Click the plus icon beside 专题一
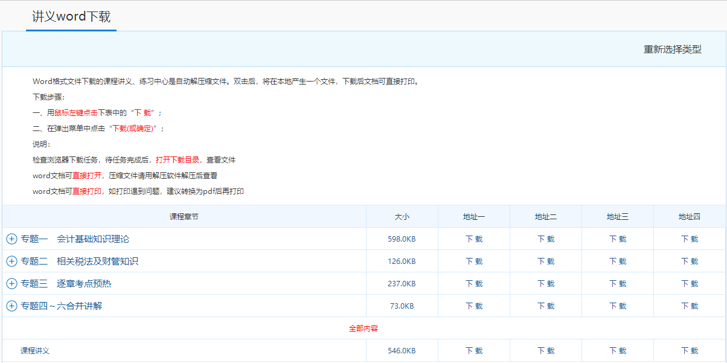Screen dimensions: 727x363 [11, 238]
